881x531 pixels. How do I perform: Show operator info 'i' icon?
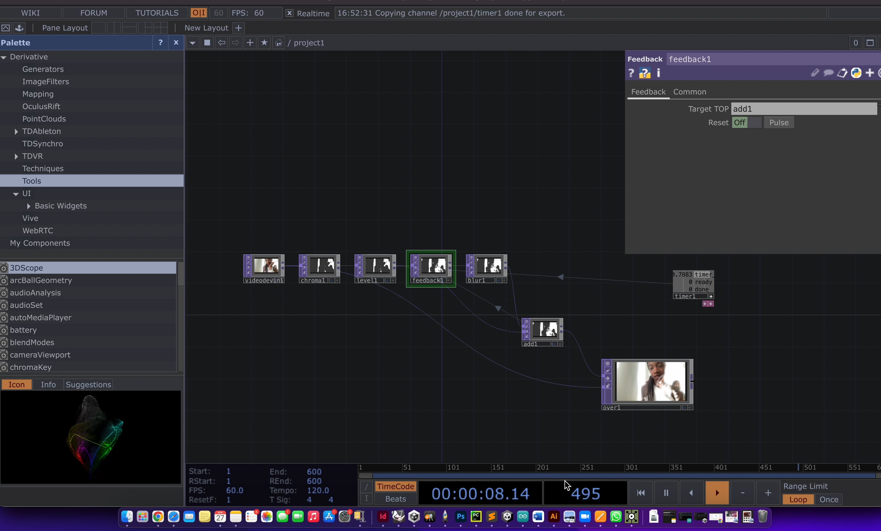(659, 73)
